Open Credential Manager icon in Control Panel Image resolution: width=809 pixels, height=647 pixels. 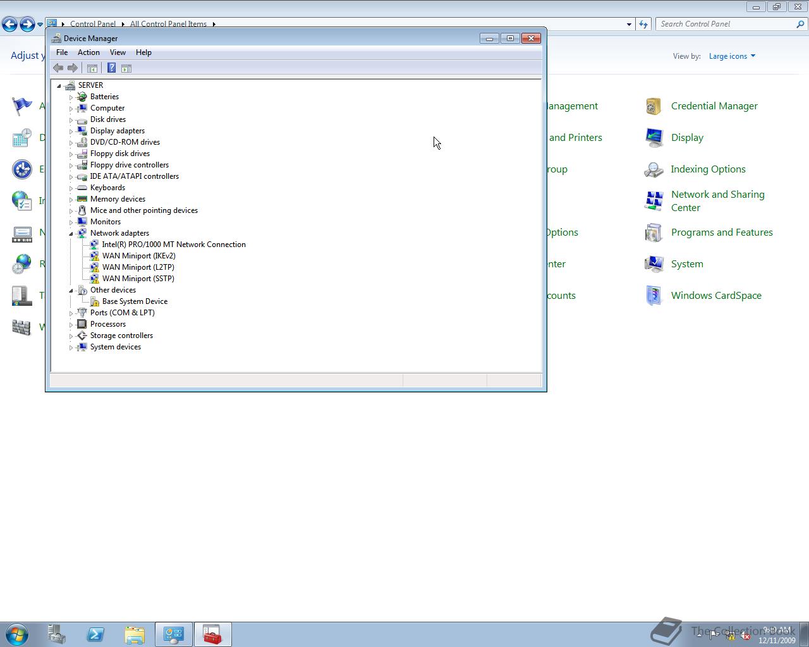pos(654,106)
